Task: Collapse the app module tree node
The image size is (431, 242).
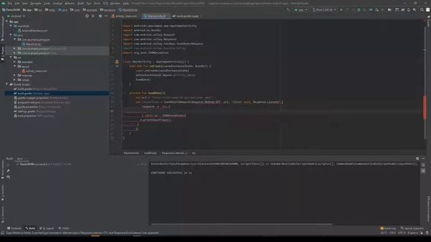Action: 7,22
